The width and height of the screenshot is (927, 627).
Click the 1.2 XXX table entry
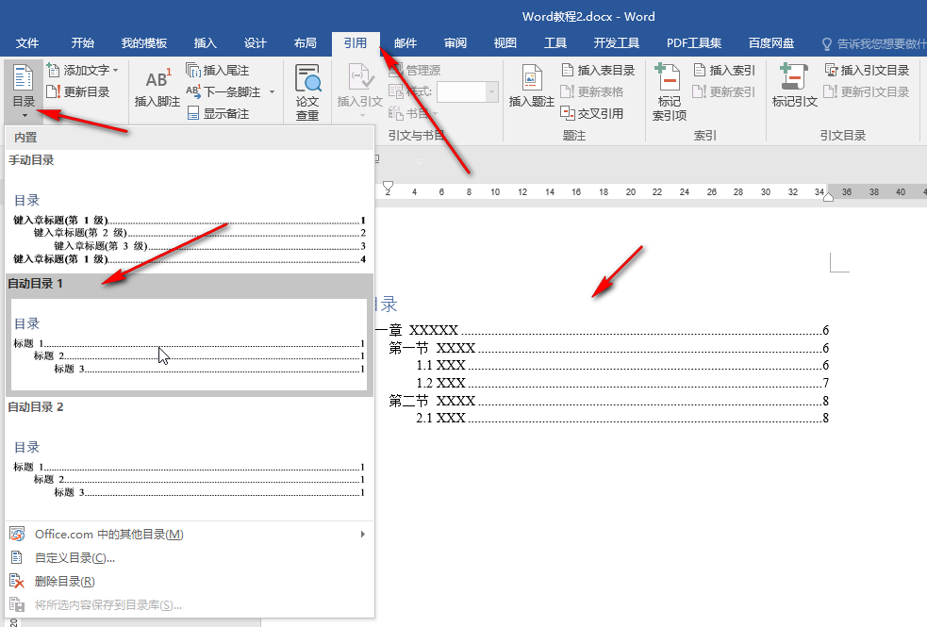tap(622, 383)
